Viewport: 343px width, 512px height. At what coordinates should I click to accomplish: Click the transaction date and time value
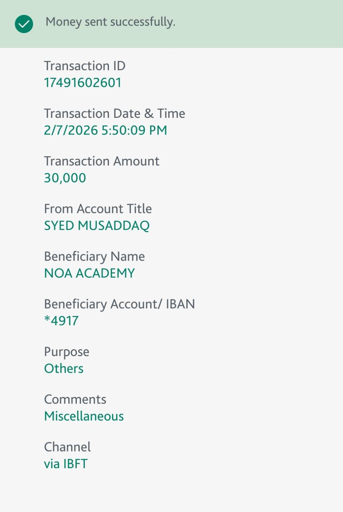click(105, 130)
